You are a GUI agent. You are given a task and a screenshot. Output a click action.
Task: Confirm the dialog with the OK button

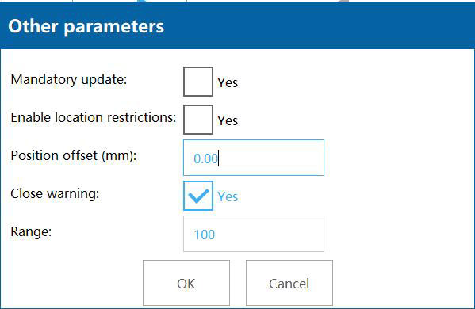[186, 283]
